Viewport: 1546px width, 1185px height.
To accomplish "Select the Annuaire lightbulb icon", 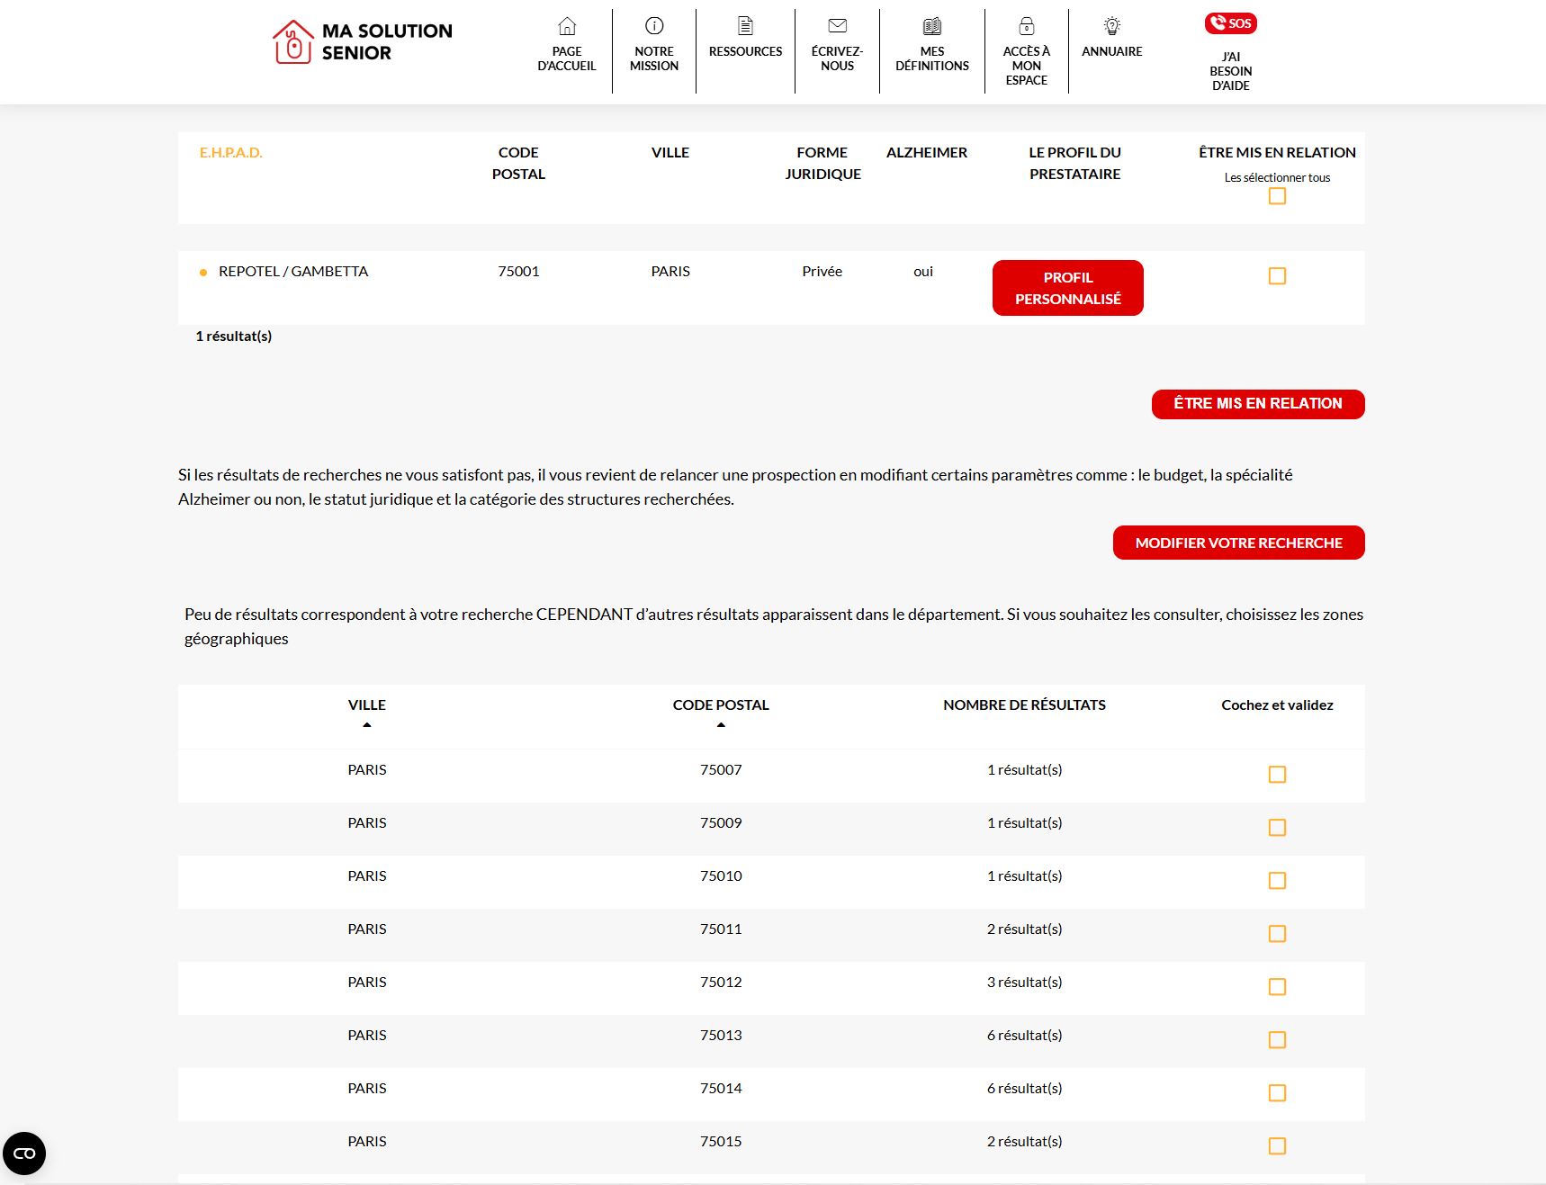I will coord(1113,25).
